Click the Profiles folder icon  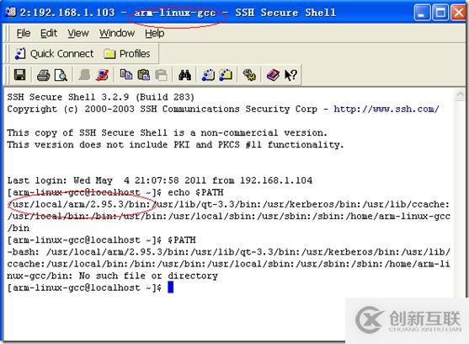pos(109,54)
